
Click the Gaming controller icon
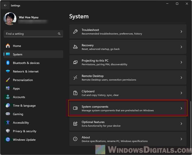[x=8, y=114]
